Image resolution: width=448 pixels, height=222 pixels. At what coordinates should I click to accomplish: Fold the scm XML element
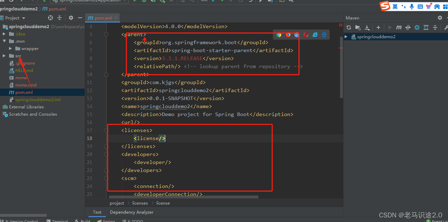click(107, 178)
